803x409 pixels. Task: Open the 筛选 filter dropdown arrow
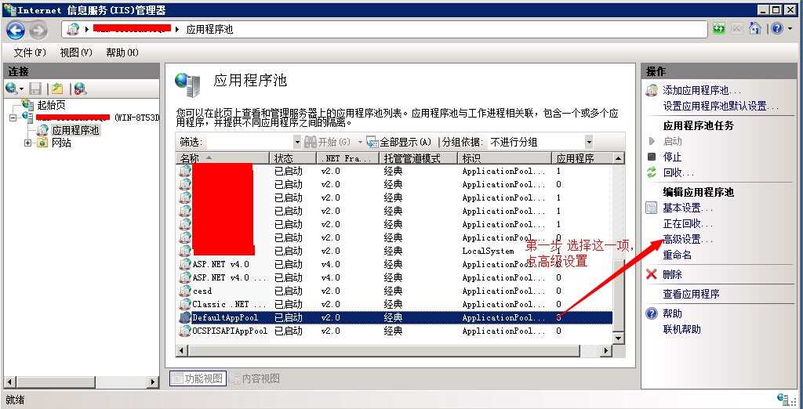pos(297,142)
